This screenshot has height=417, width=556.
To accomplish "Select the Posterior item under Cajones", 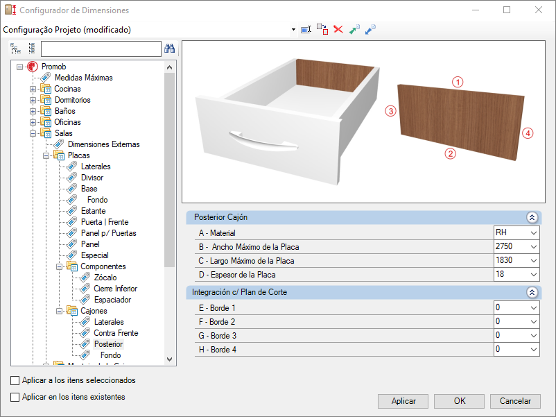I will (109, 344).
